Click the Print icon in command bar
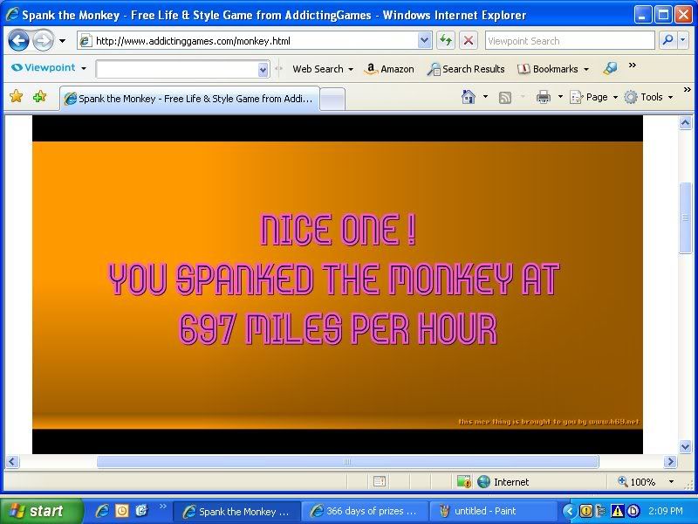This screenshot has height=524, width=698. pyautogui.click(x=543, y=97)
